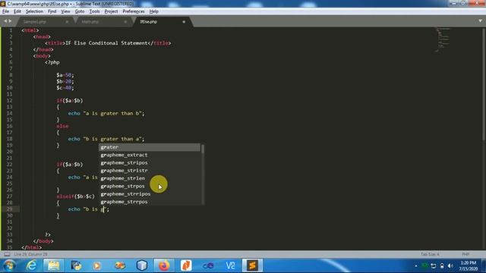Open the Tab Size 4 selector
Viewport: 486px width, 273px height.
430,255
